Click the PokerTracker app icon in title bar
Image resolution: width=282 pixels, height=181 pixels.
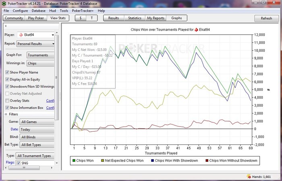point(4,3)
